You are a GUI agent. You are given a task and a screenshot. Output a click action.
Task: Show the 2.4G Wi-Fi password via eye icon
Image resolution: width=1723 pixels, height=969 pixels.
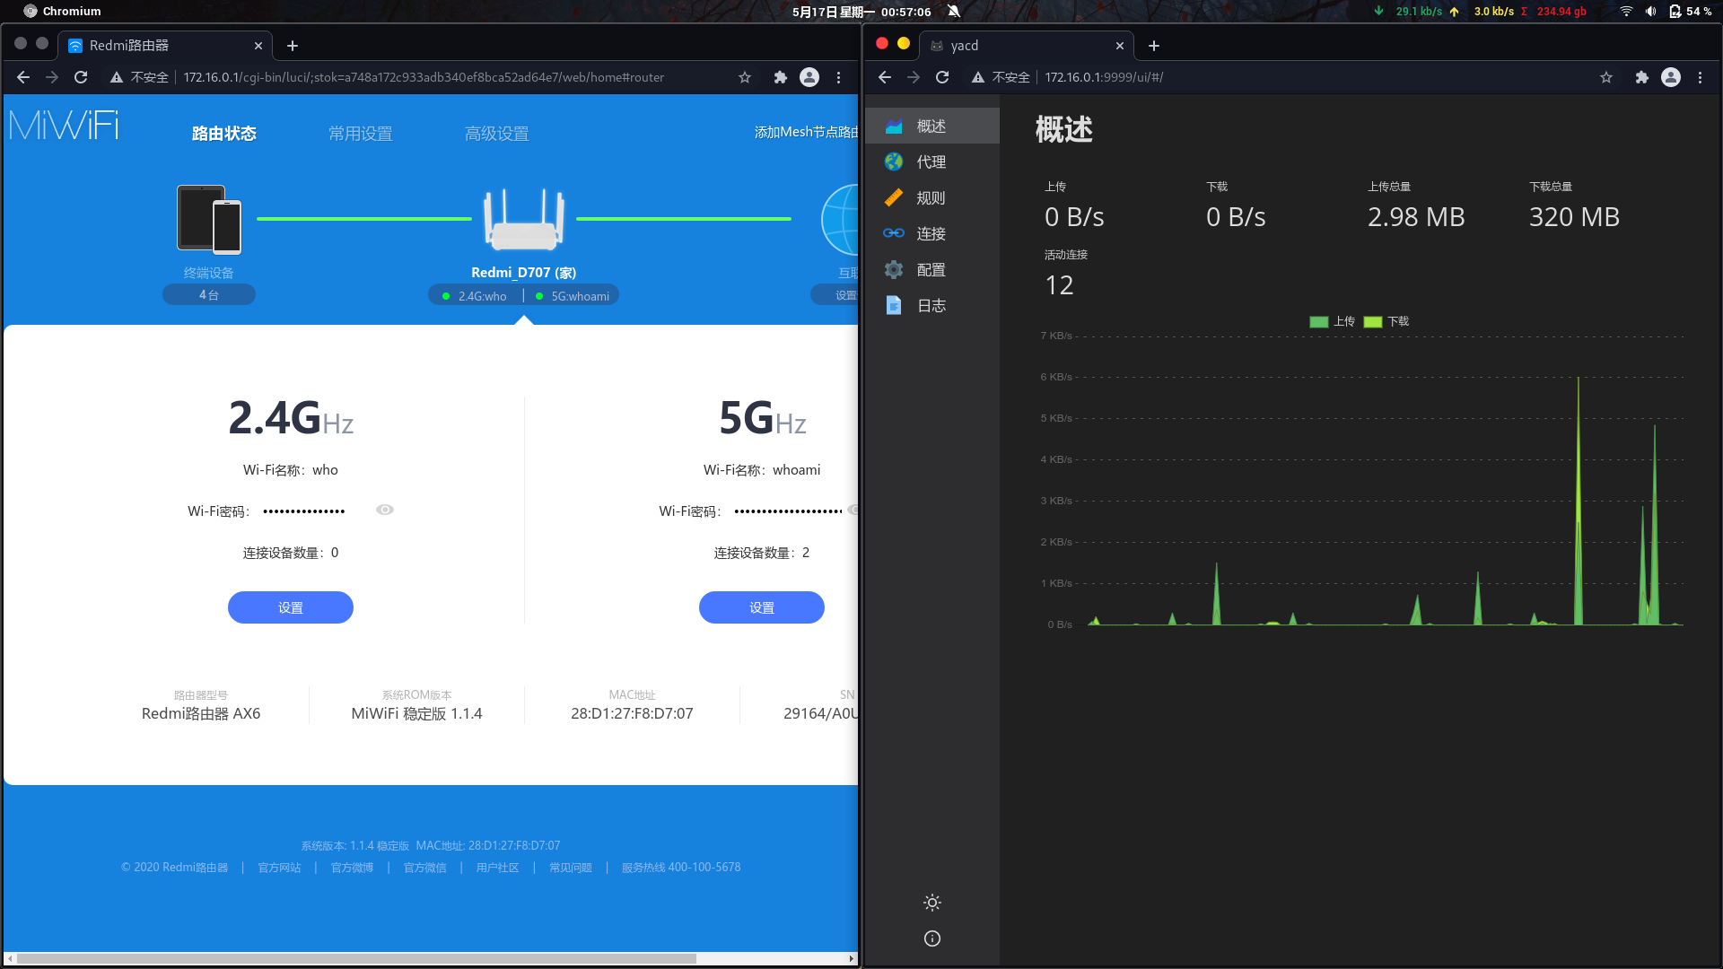[x=385, y=510]
